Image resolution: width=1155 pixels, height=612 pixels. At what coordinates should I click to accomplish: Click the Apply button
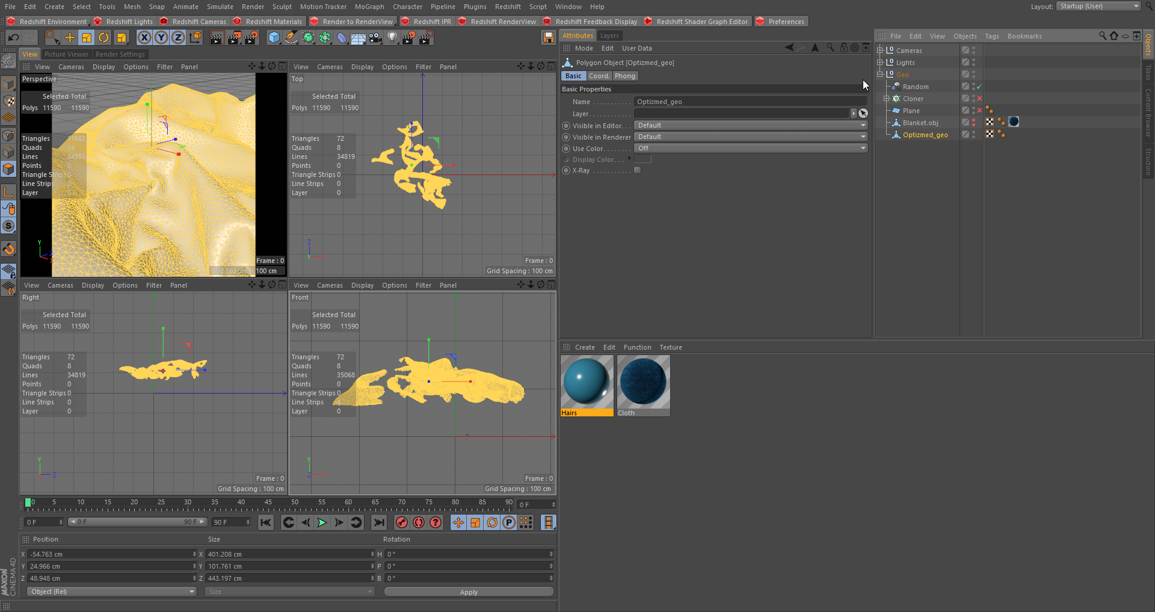coord(469,592)
